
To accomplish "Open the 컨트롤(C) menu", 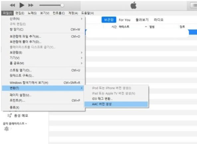I will click(x=59, y=13).
